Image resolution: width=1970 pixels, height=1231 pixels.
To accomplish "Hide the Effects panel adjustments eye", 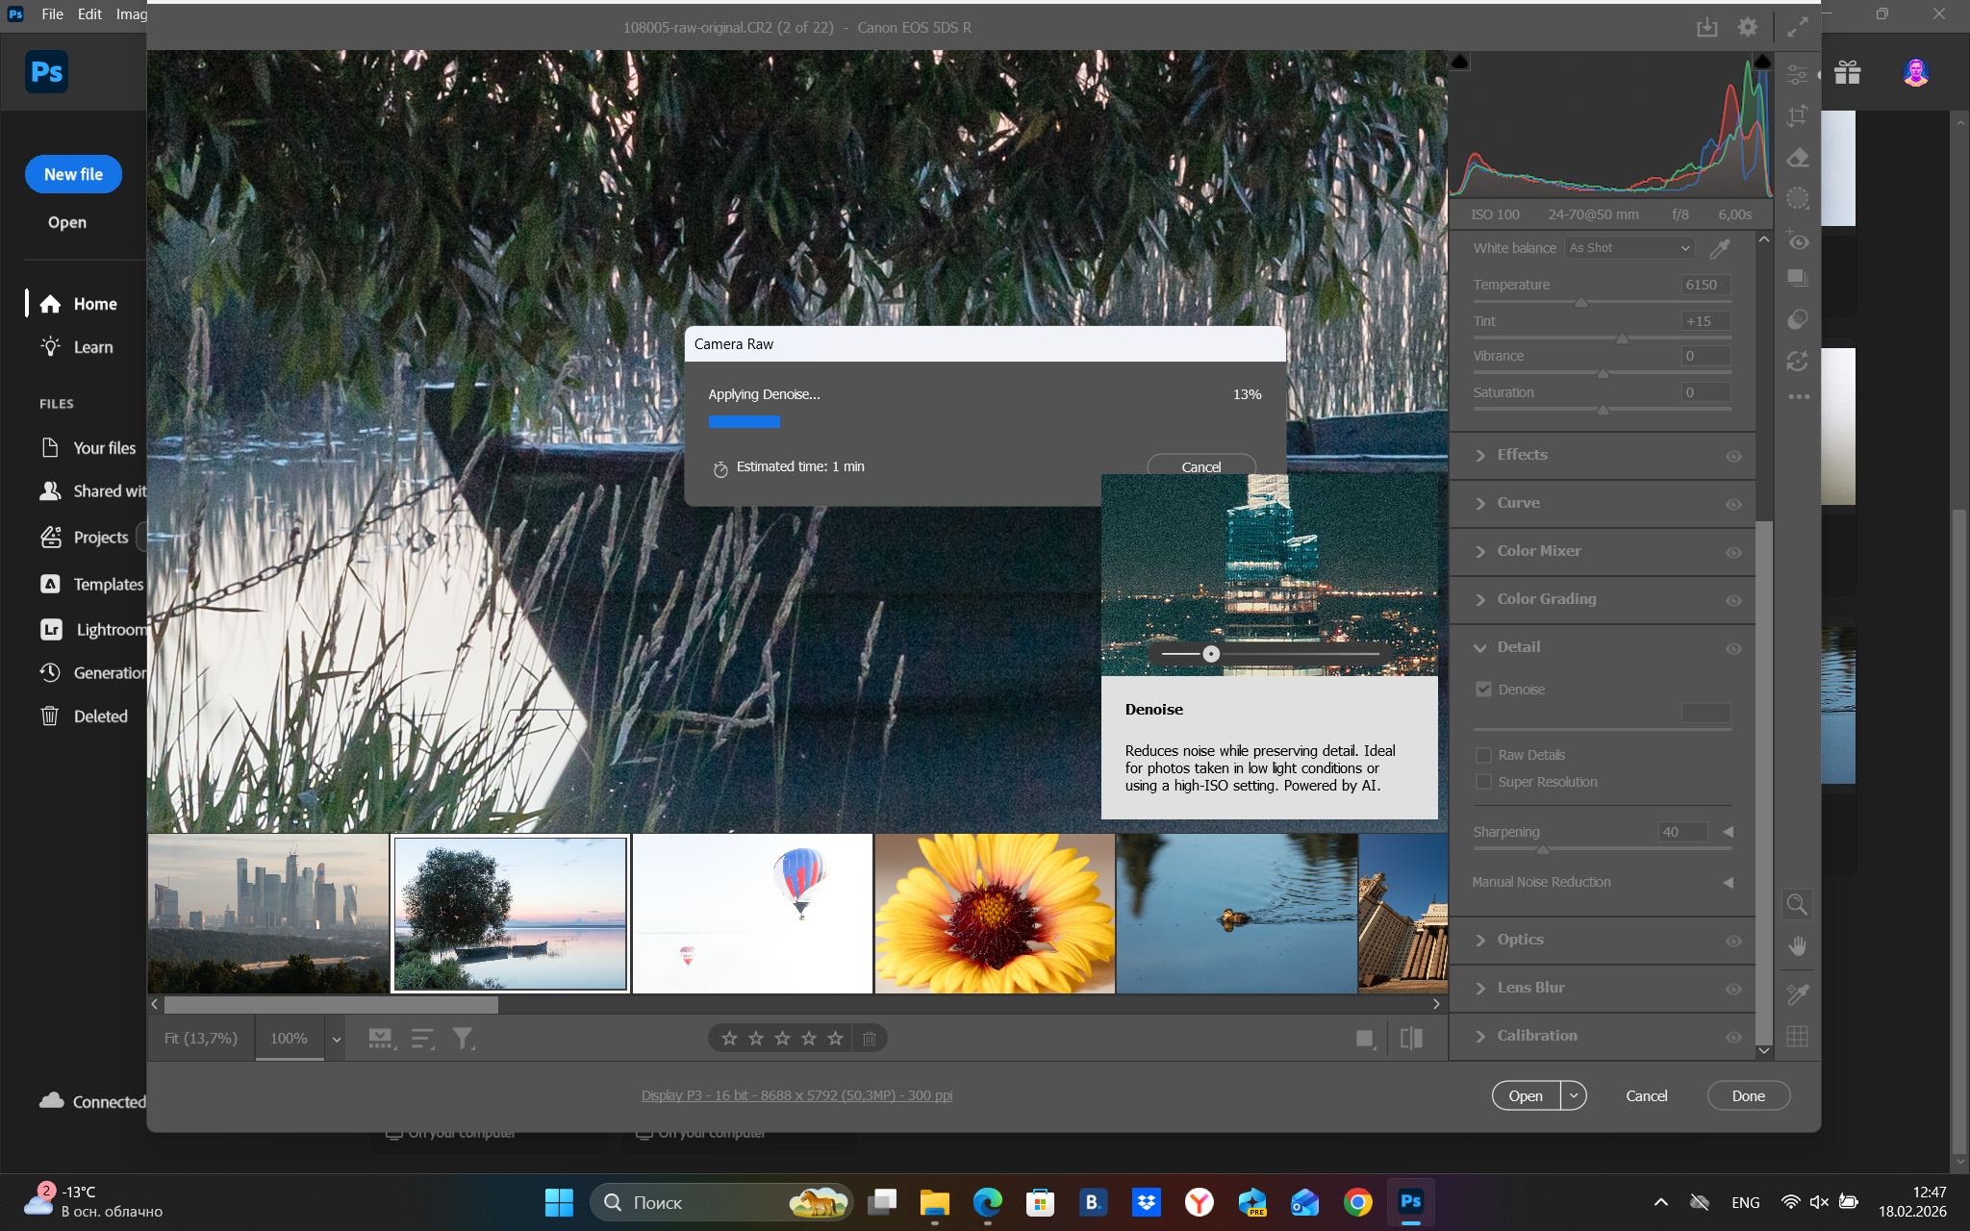I will 1733,456.
